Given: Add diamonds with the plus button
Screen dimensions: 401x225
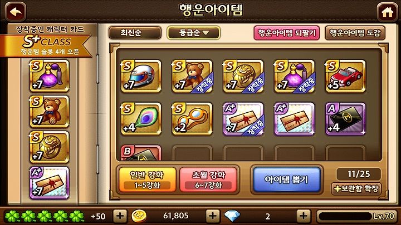Looking at the screenshot, I should click(x=304, y=216).
